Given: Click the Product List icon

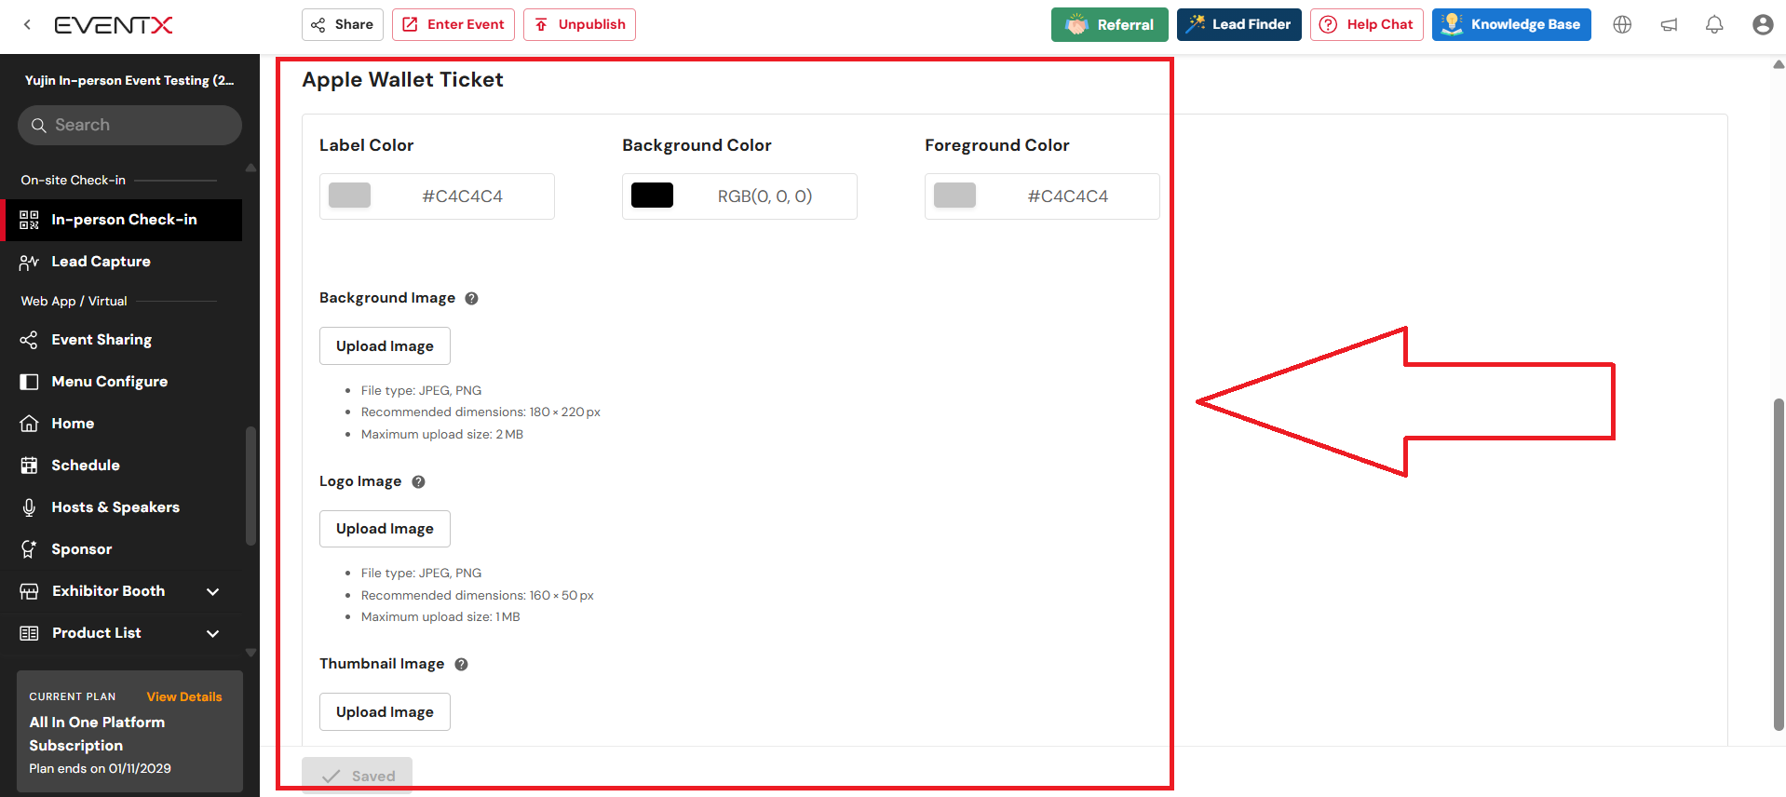Looking at the screenshot, I should [29, 633].
